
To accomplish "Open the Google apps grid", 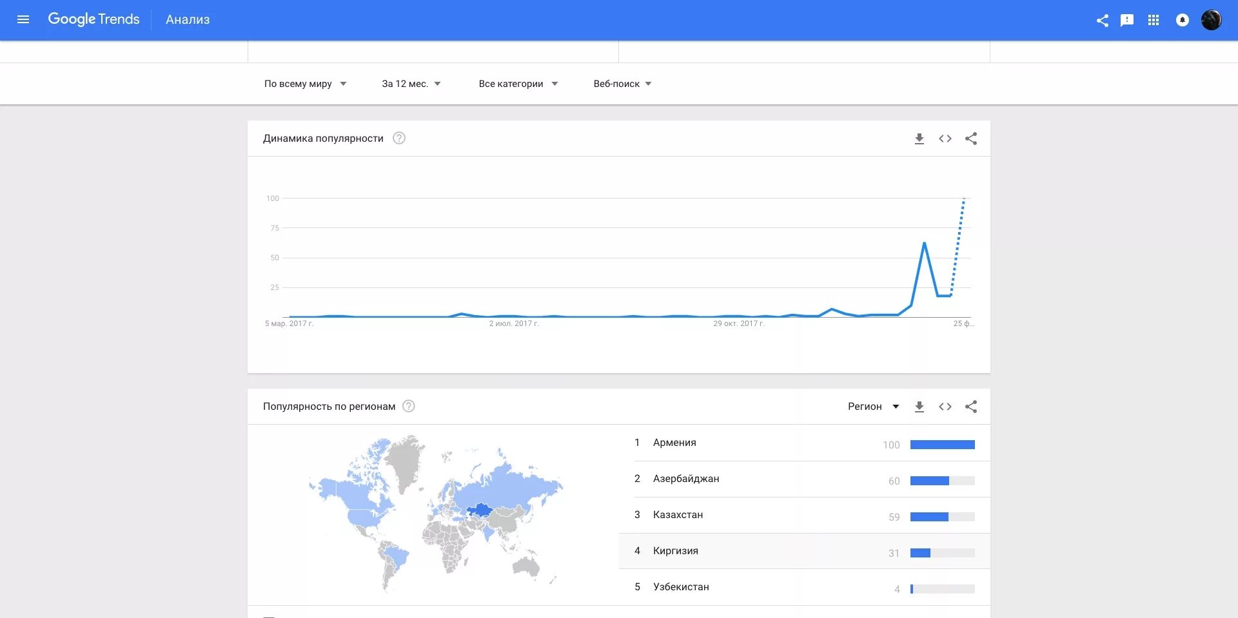I will (x=1154, y=21).
